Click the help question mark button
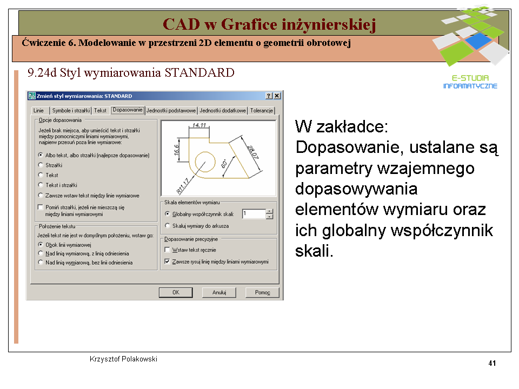The height and width of the screenshot is (389, 519). 269,96
